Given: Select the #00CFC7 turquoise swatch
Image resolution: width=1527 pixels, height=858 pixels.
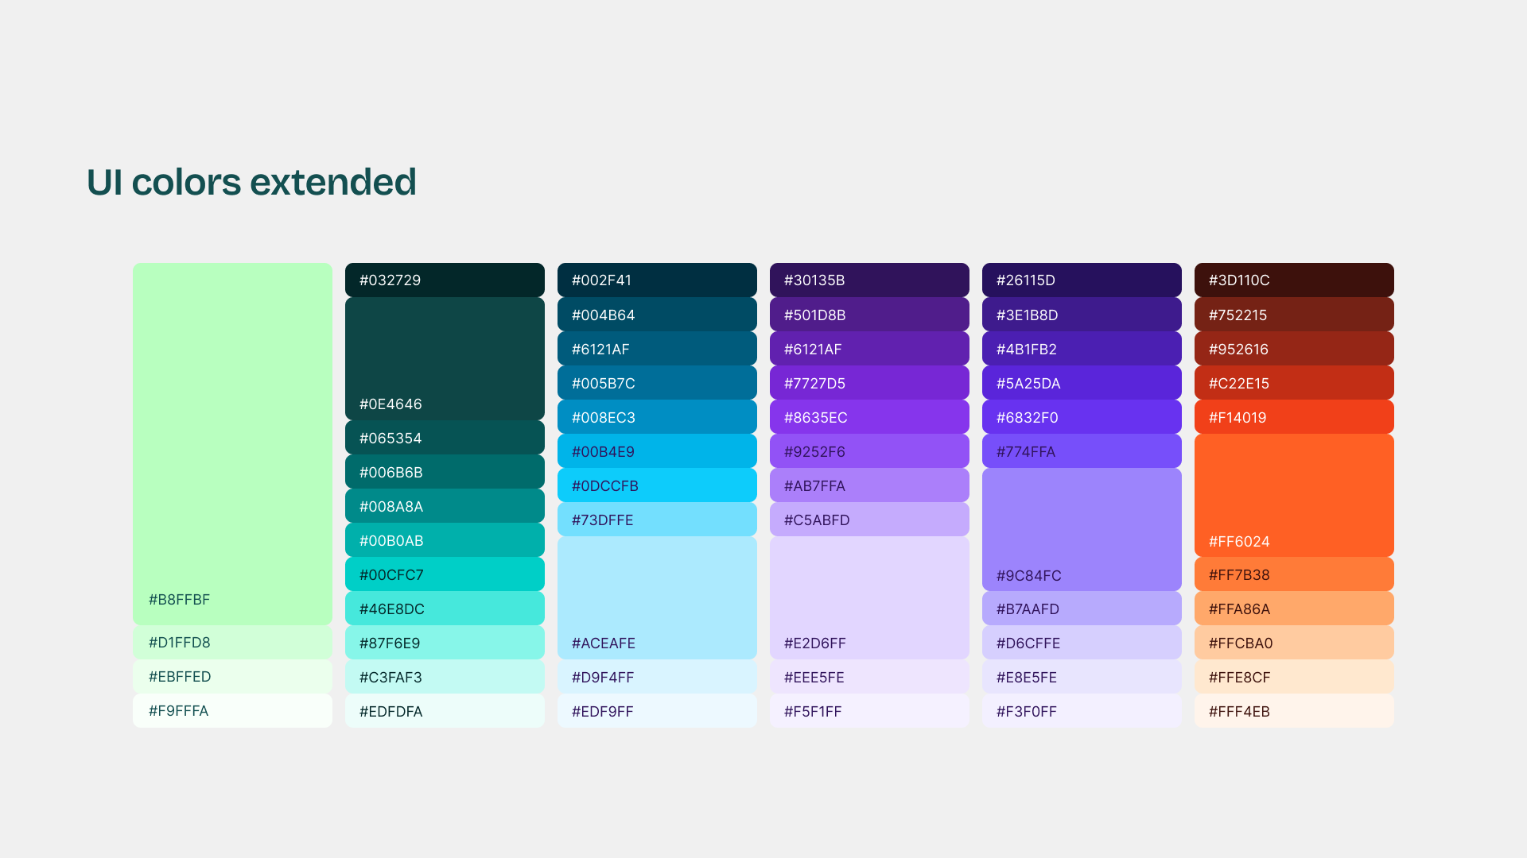Looking at the screenshot, I should (x=445, y=574).
